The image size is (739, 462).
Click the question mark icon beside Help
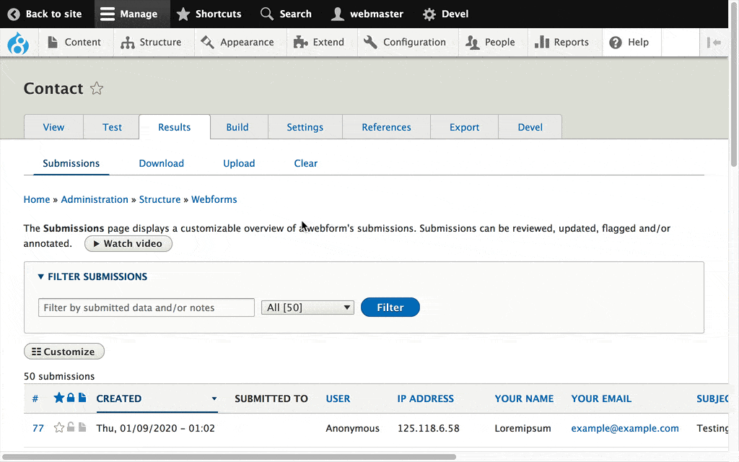click(x=616, y=43)
